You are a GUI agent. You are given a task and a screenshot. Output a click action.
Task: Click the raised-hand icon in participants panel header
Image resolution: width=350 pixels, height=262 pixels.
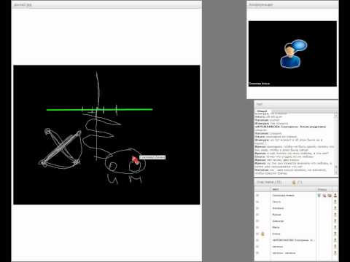(x=294, y=182)
